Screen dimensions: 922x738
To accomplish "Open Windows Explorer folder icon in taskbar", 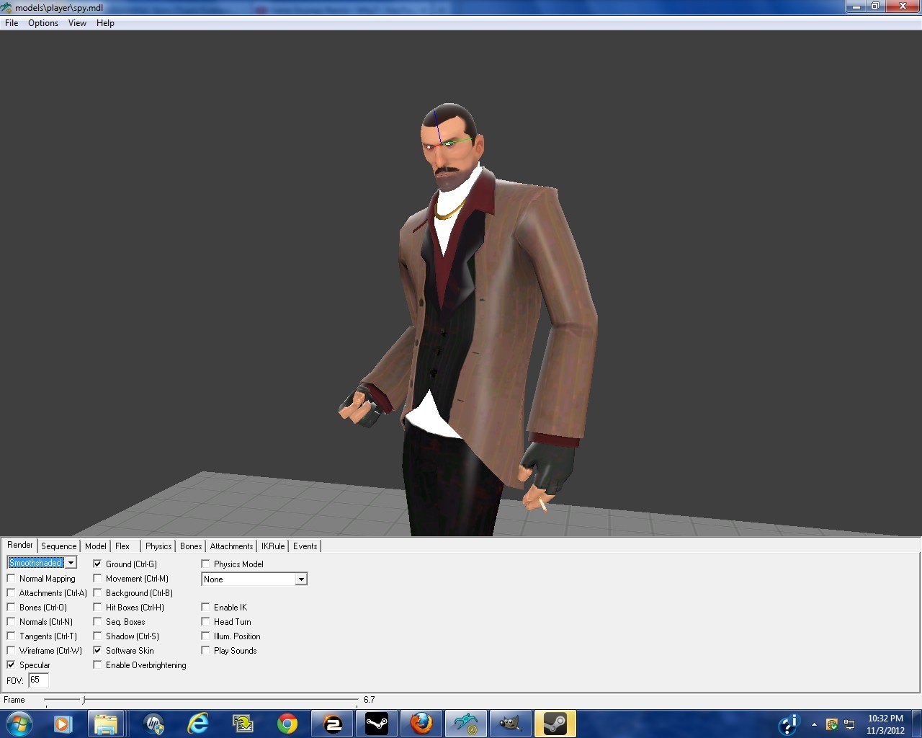I will 107,724.
